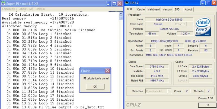Click the Cores count field

187,91
